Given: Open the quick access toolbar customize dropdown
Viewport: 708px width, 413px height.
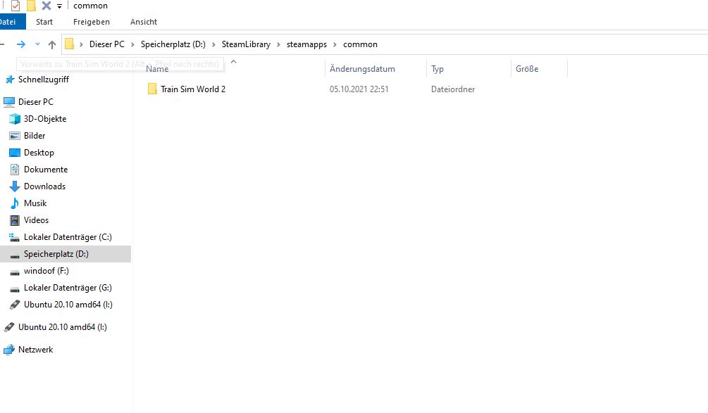Looking at the screenshot, I should coord(59,6).
